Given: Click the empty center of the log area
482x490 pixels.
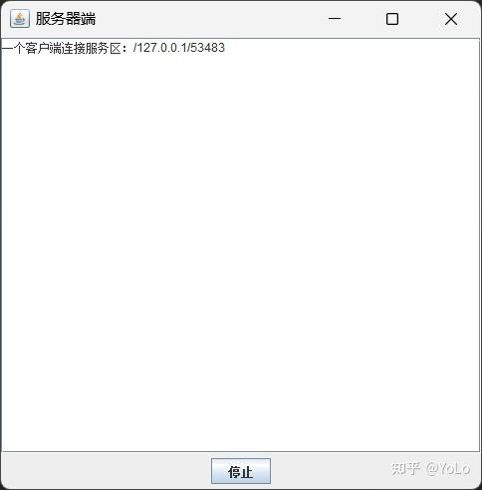Looking at the screenshot, I should click(x=241, y=246).
